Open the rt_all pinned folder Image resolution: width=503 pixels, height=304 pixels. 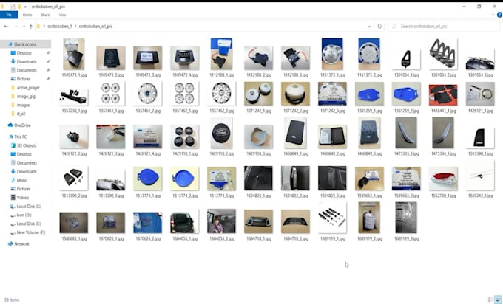pos(18,114)
